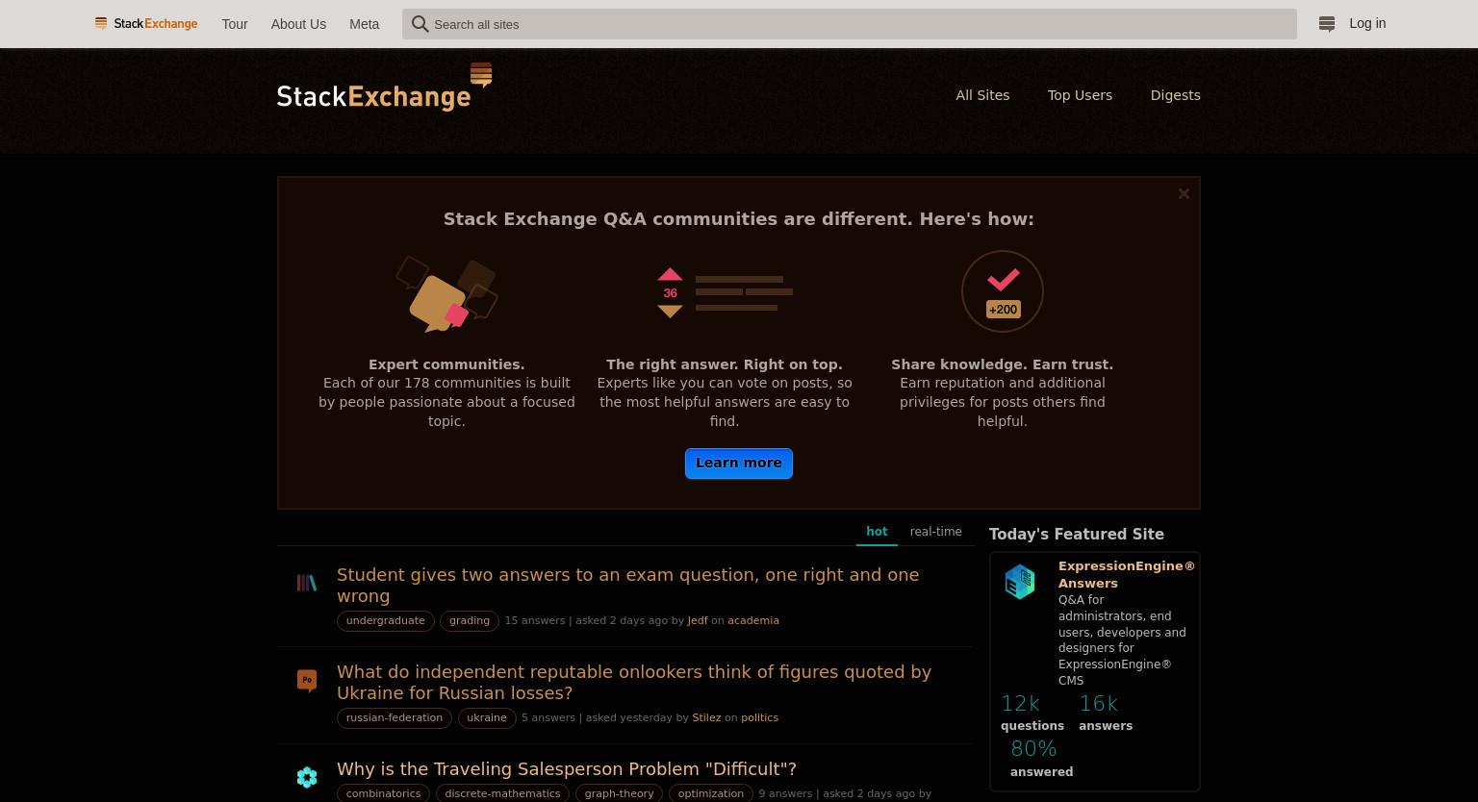1478x802 pixels.
Task: Select the grading tag
Action: tap(470, 621)
